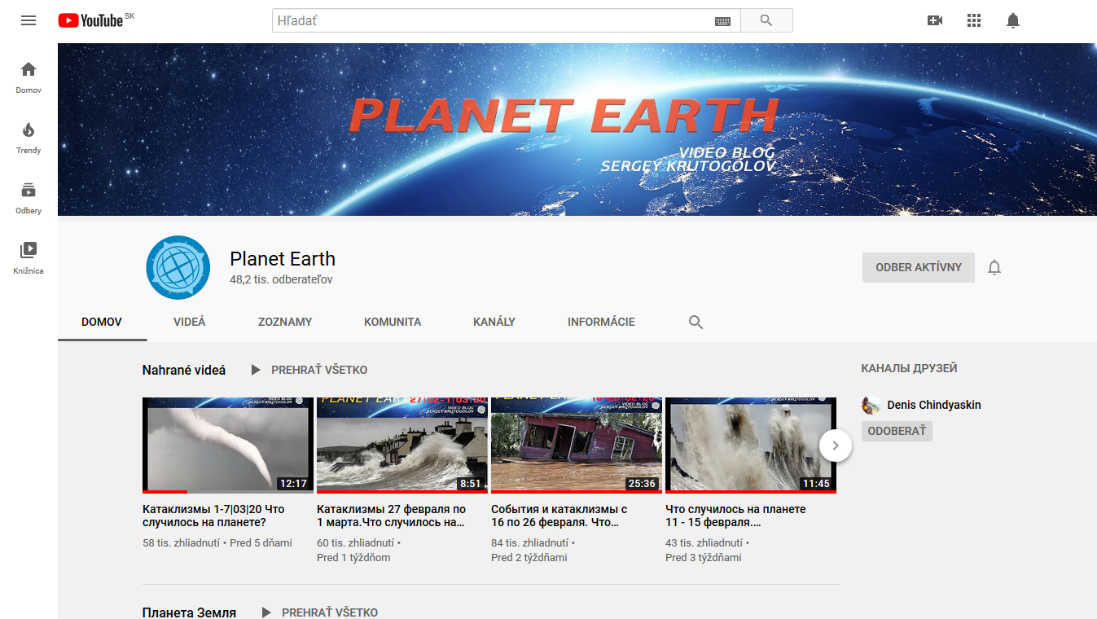
Task: Subscribe to Denis Chindyaskin via ODOBERAŤ
Action: tap(897, 431)
